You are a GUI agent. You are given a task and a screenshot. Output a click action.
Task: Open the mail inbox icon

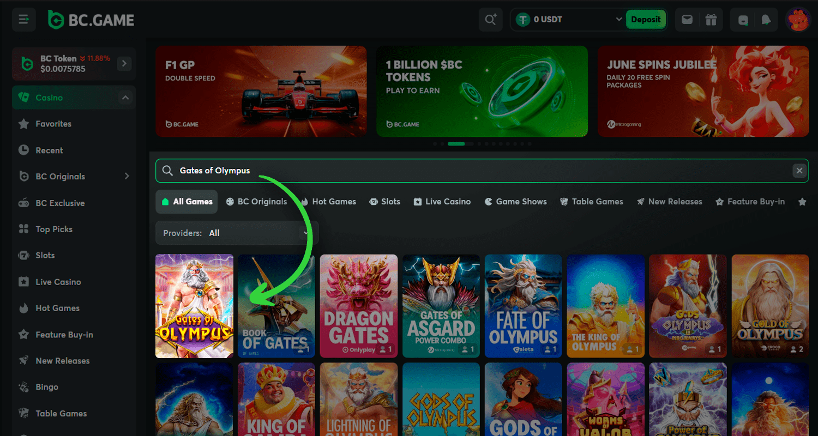pyautogui.click(x=687, y=20)
